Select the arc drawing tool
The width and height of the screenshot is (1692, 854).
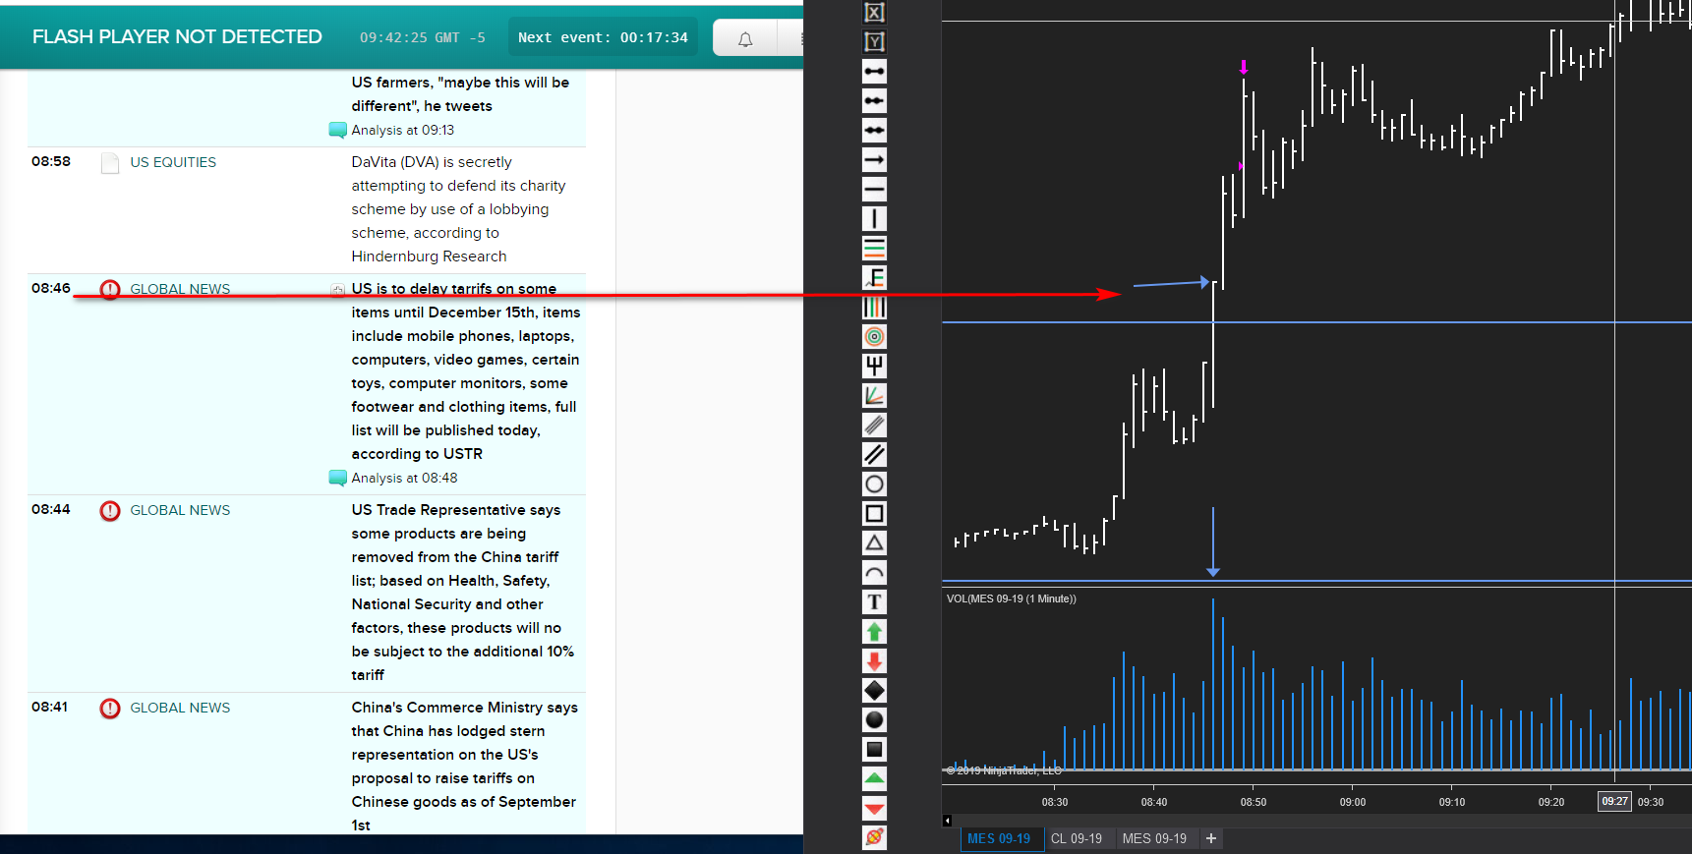(x=874, y=572)
